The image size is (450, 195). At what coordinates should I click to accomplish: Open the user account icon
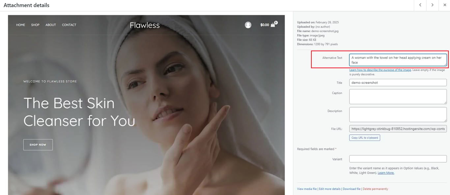(x=248, y=25)
